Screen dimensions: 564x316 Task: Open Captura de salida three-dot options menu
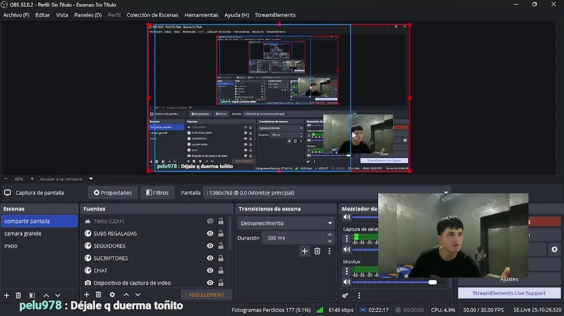(347, 238)
